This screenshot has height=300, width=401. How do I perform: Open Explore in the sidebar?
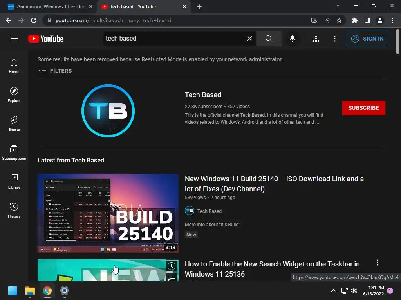[x=14, y=95]
